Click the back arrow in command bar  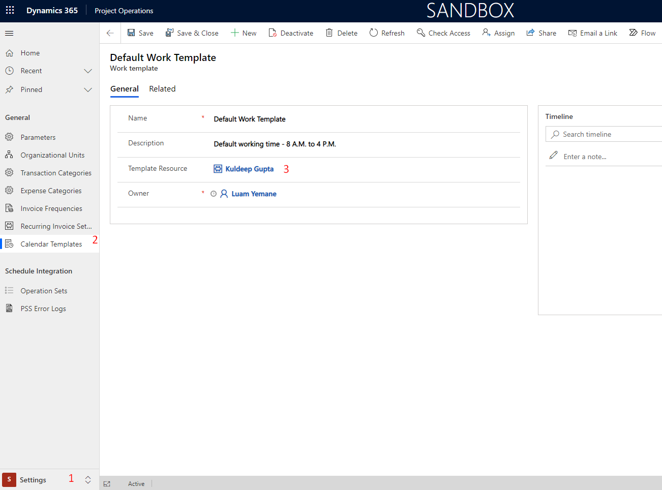tap(110, 33)
